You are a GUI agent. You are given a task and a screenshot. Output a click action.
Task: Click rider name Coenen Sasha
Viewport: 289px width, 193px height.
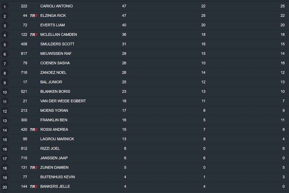[55, 63]
